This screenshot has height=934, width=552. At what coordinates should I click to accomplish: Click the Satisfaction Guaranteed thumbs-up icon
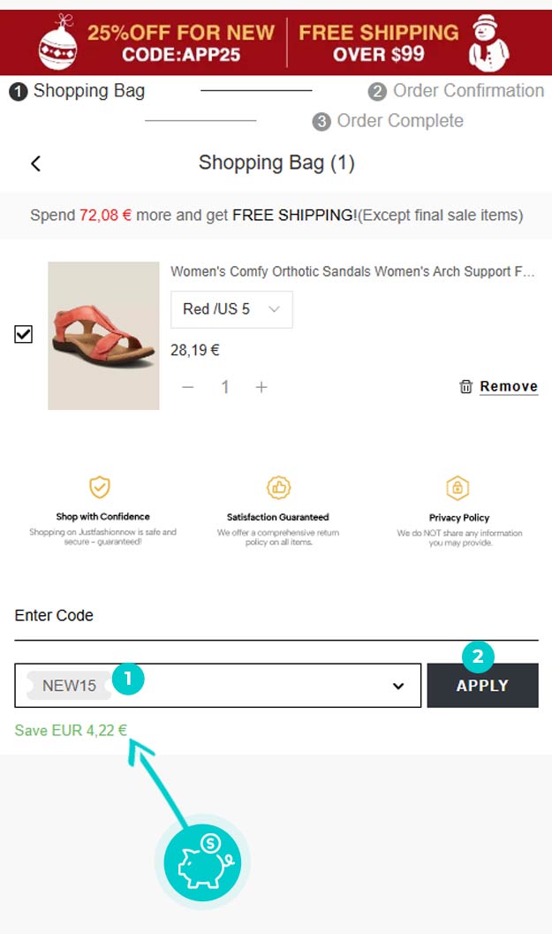click(278, 487)
